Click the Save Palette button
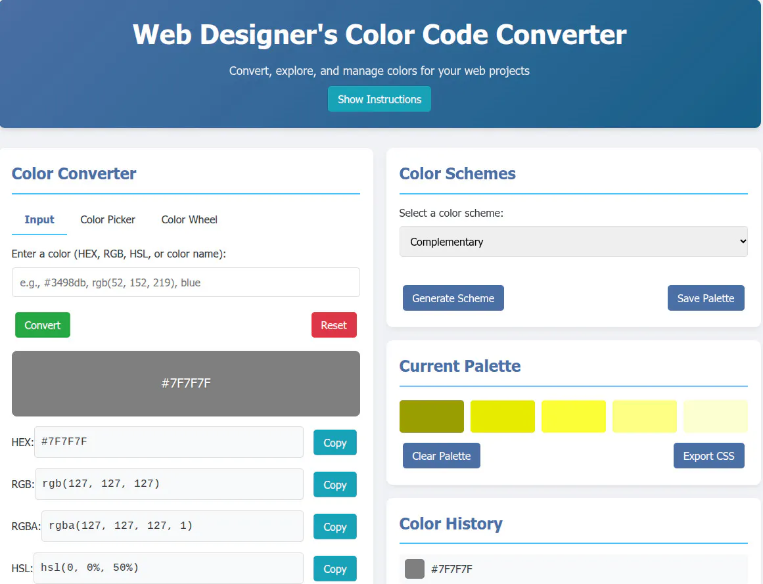 (x=706, y=298)
